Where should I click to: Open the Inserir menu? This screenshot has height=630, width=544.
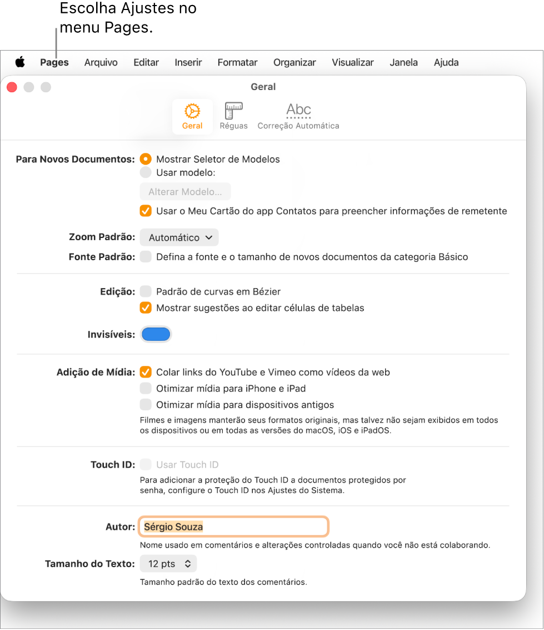188,62
